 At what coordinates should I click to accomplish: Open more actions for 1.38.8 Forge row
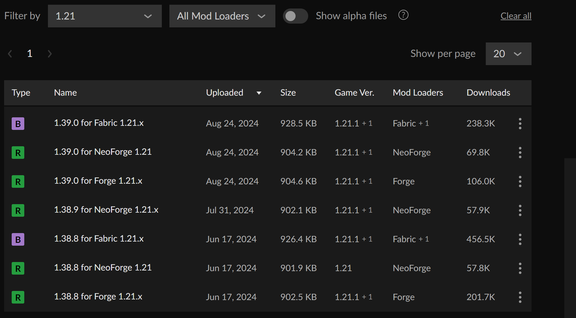(x=520, y=297)
